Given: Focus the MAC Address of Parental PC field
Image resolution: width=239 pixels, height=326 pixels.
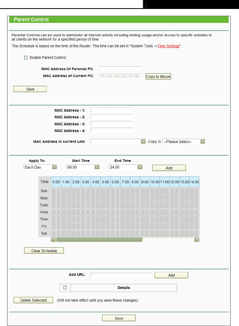Looking at the screenshot, I should (x=120, y=69).
